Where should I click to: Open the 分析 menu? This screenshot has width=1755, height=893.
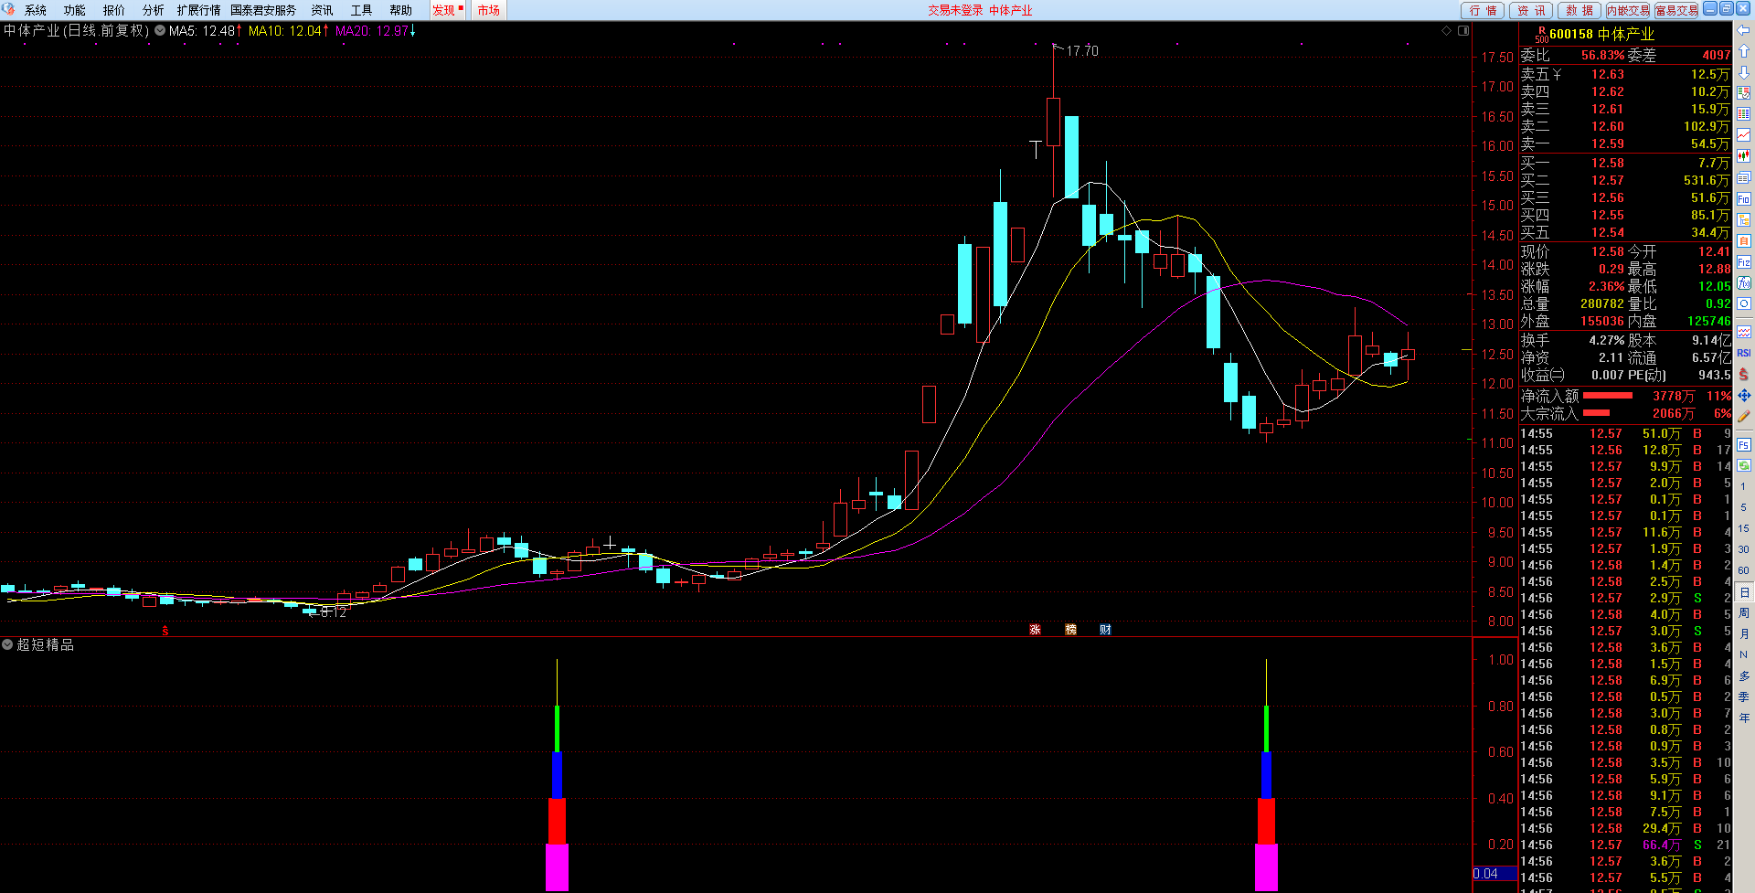point(153,10)
